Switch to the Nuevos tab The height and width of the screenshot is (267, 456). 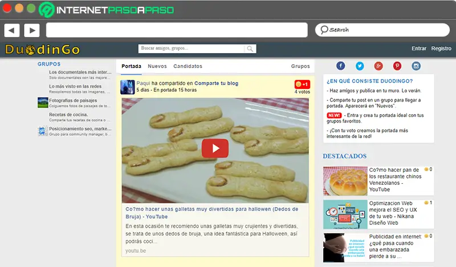pos(157,66)
